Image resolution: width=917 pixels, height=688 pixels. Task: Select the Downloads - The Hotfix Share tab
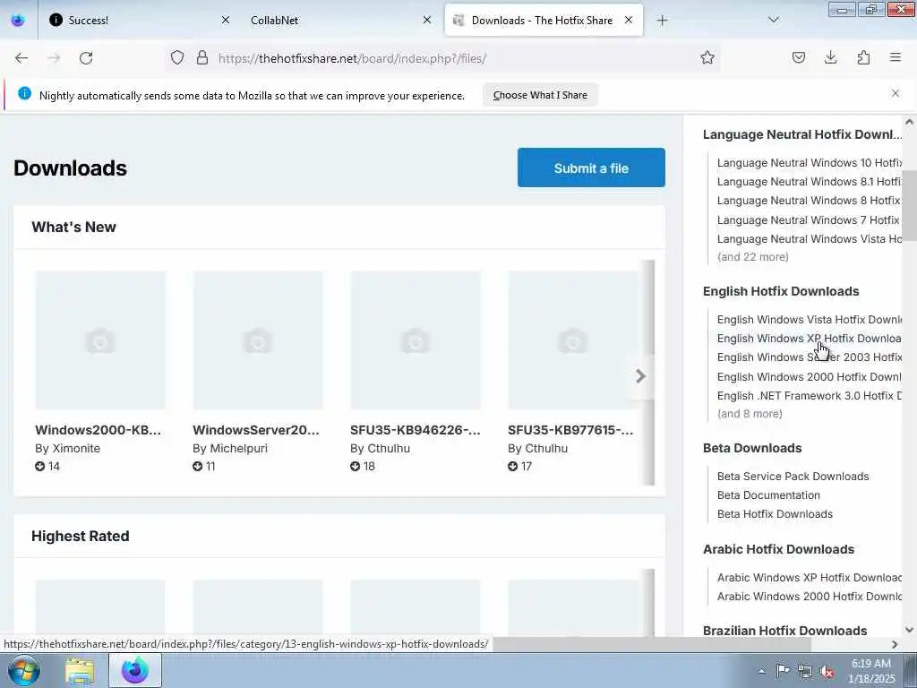pyautogui.click(x=544, y=21)
